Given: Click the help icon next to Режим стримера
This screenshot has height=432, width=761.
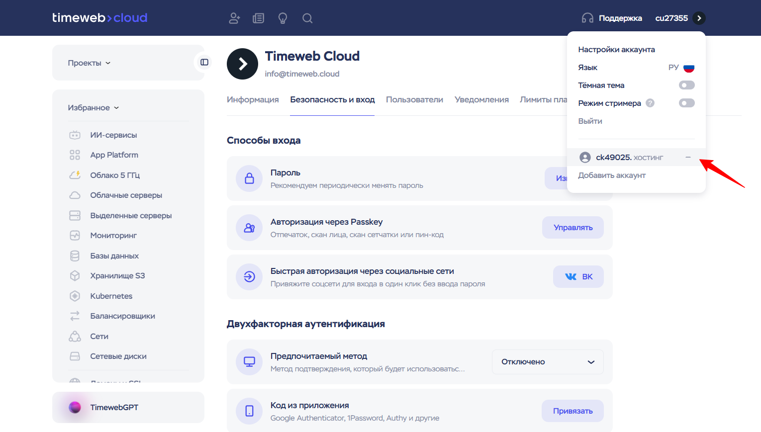Looking at the screenshot, I should (x=650, y=103).
